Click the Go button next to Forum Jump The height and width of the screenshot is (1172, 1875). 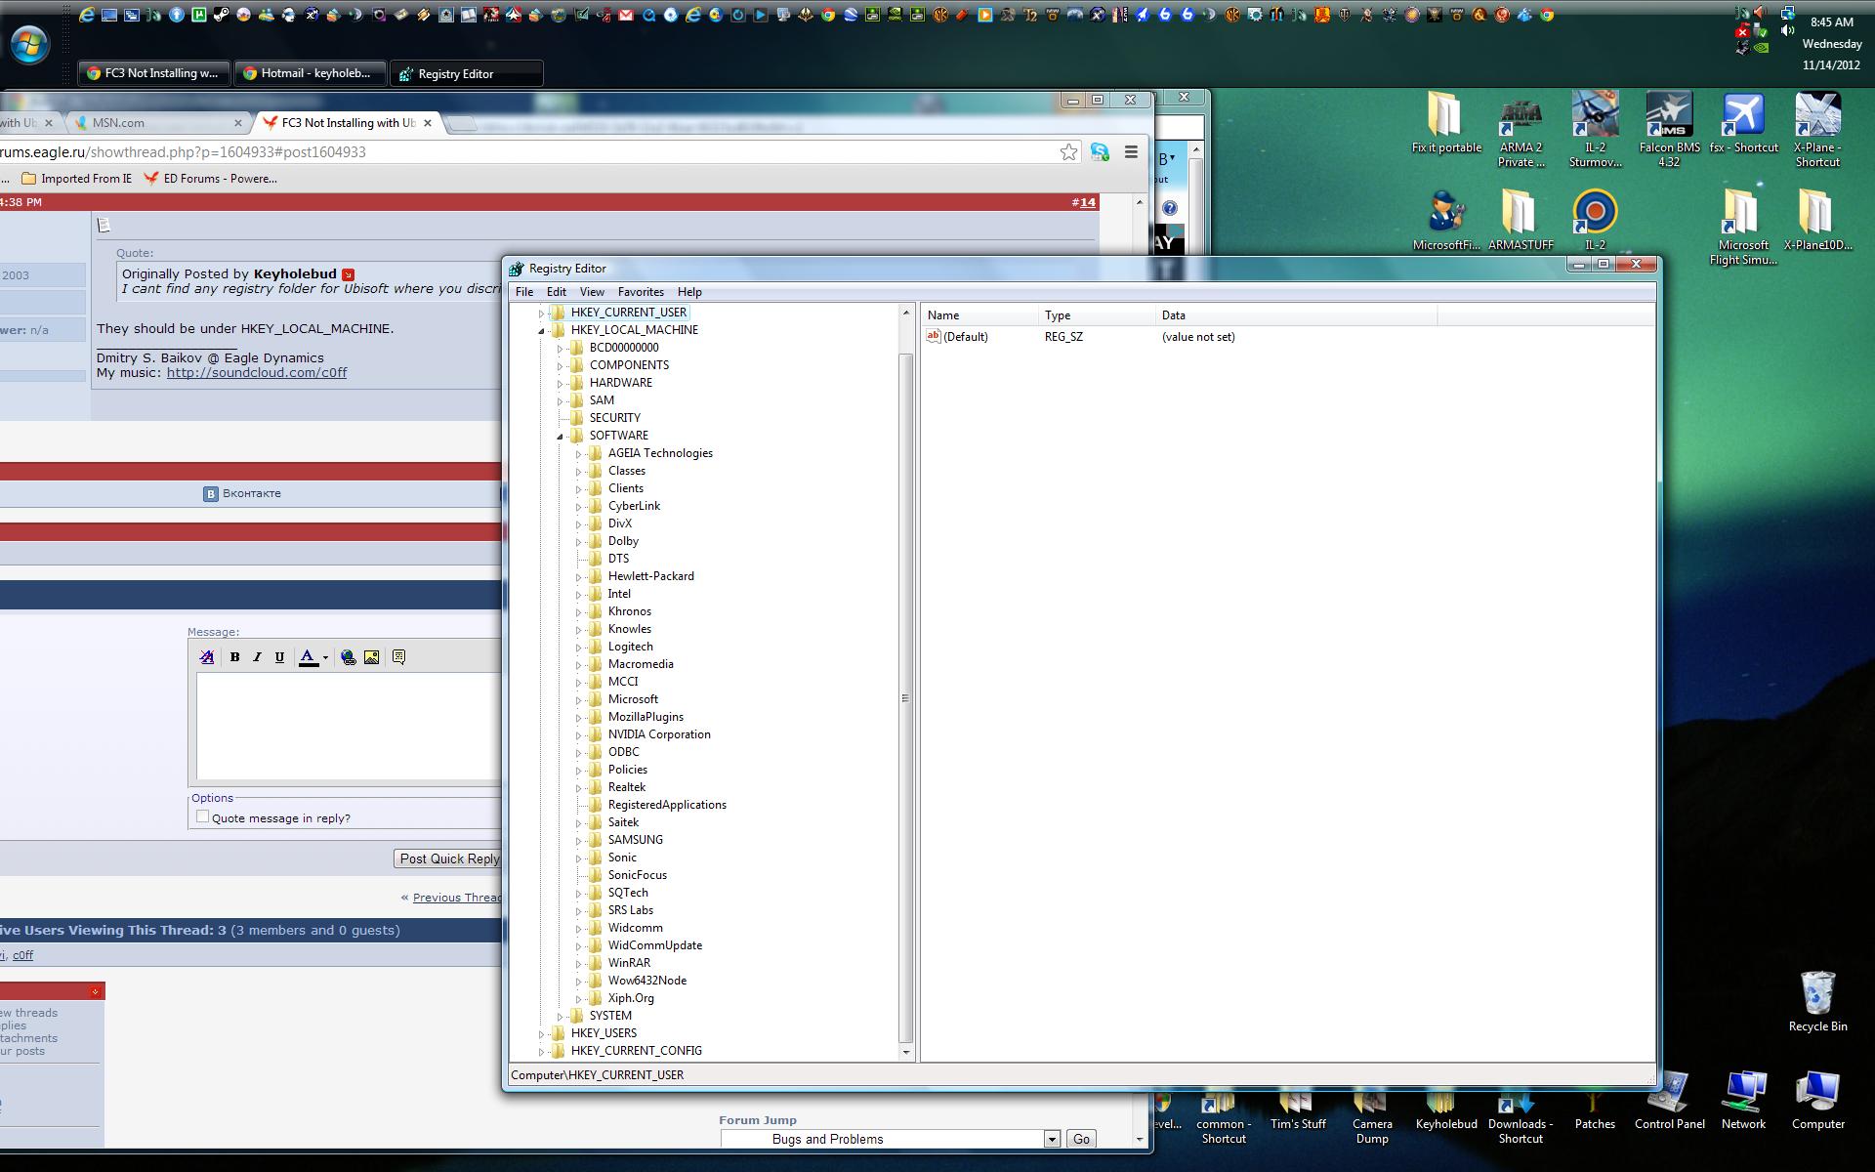coord(1081,1139)
